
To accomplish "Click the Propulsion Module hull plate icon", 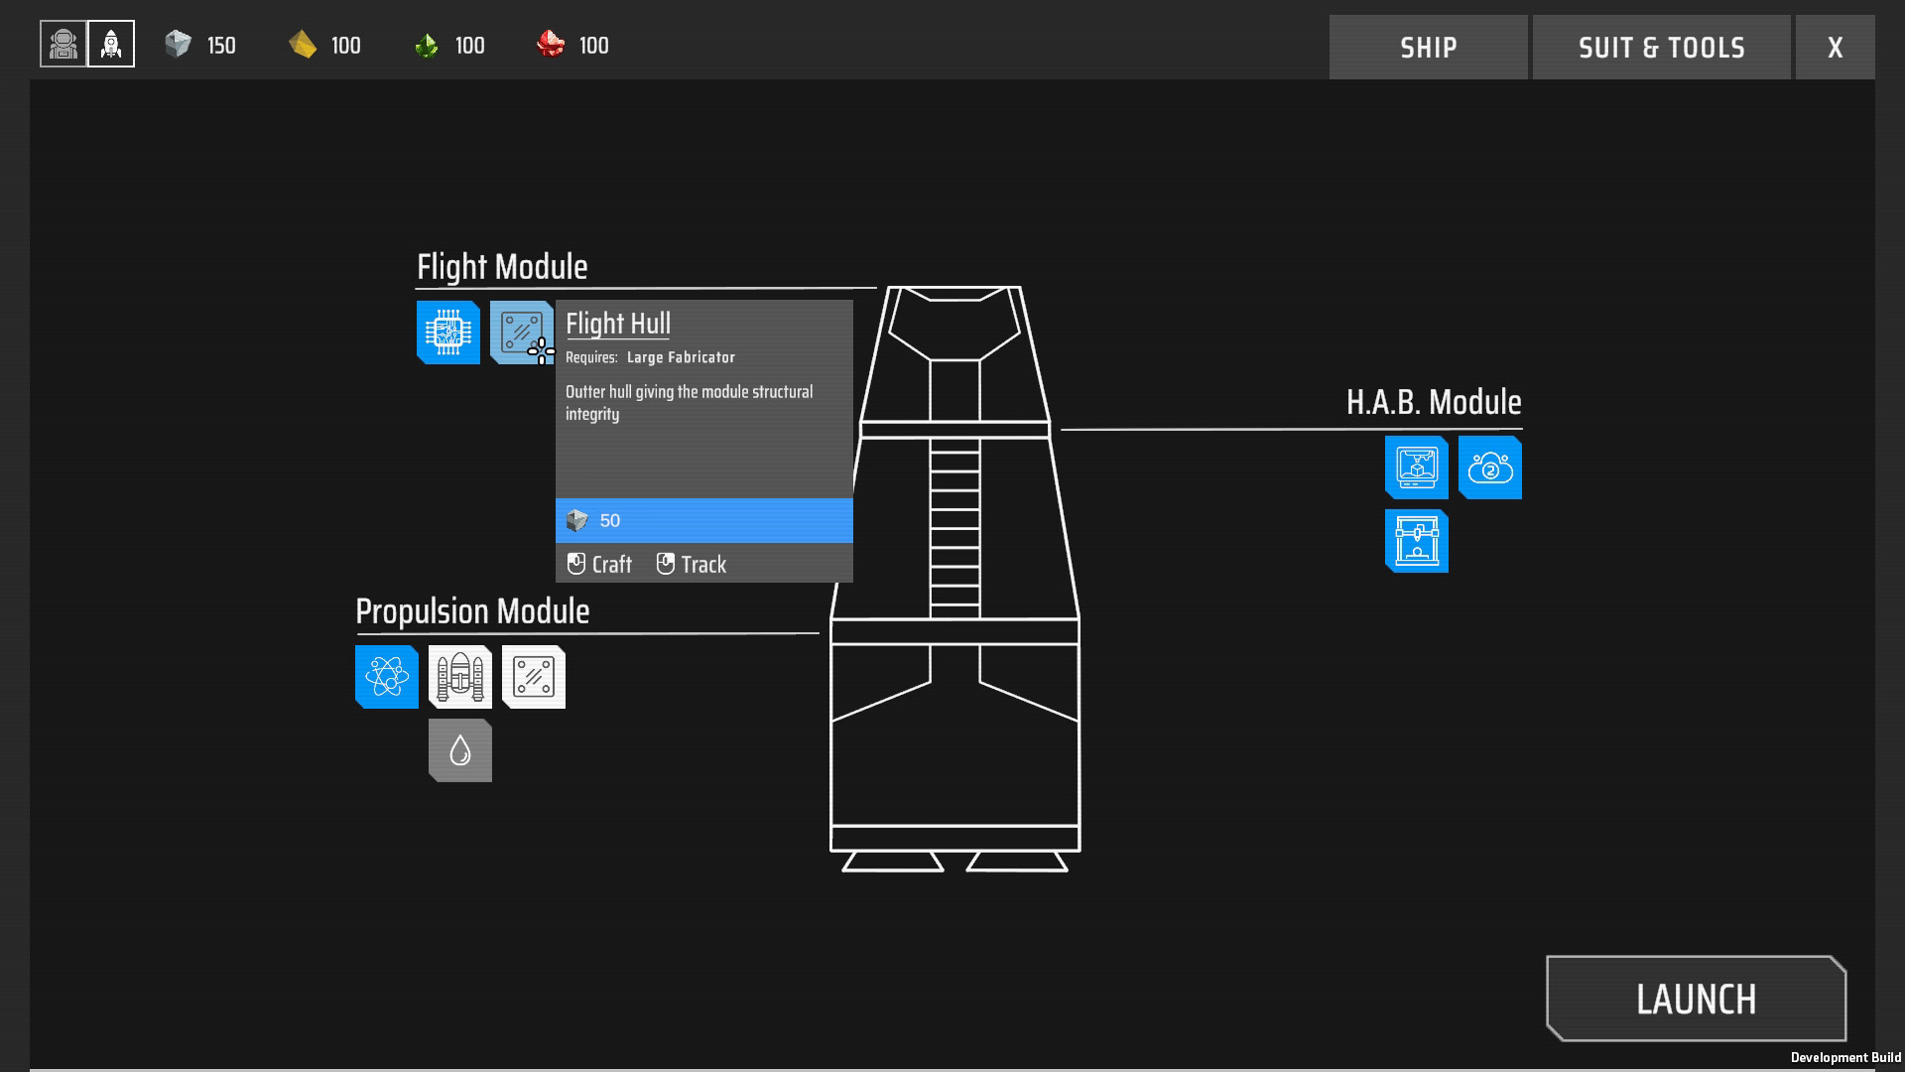I will coord(534,677).
